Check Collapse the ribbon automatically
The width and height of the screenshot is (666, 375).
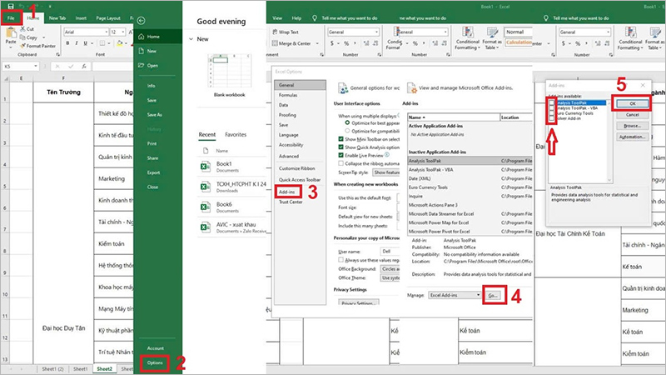pyautogui.click(x=340, y=163)
